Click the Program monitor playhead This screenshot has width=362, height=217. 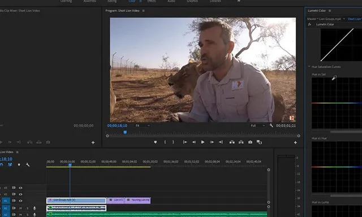[125, 132]
